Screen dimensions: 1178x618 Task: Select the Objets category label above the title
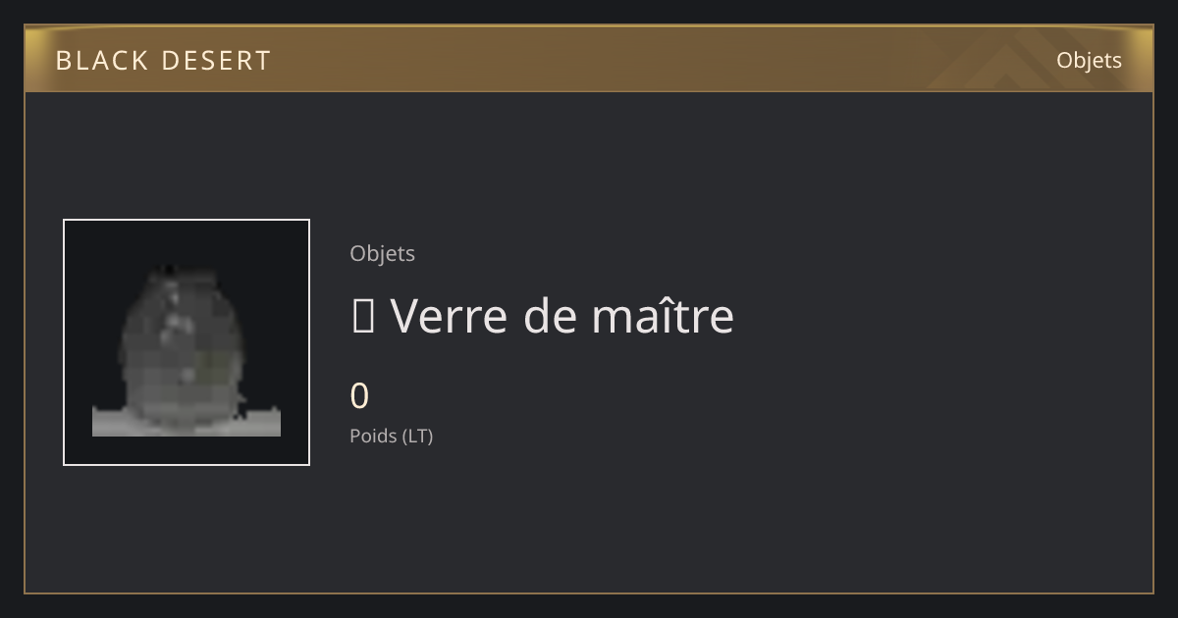click(x=382, y=253)
